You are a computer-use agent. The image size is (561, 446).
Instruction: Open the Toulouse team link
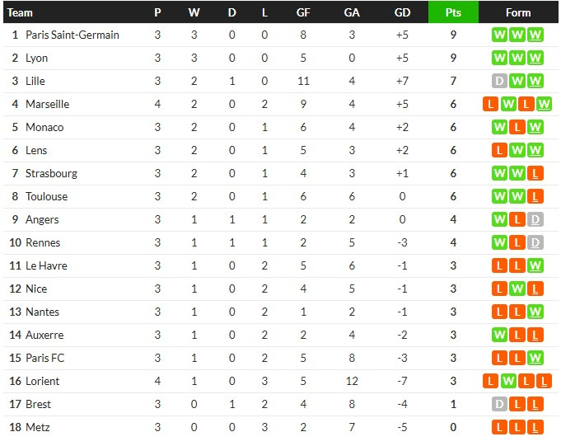(46, 196)
